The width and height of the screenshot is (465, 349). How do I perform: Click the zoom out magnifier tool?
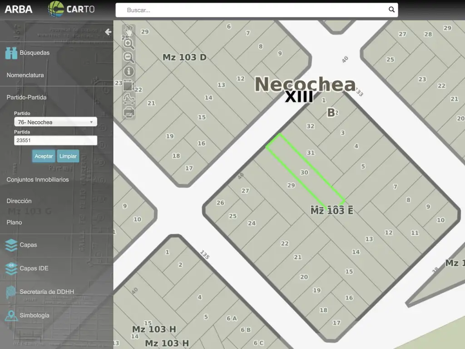(x=129, y=57)
